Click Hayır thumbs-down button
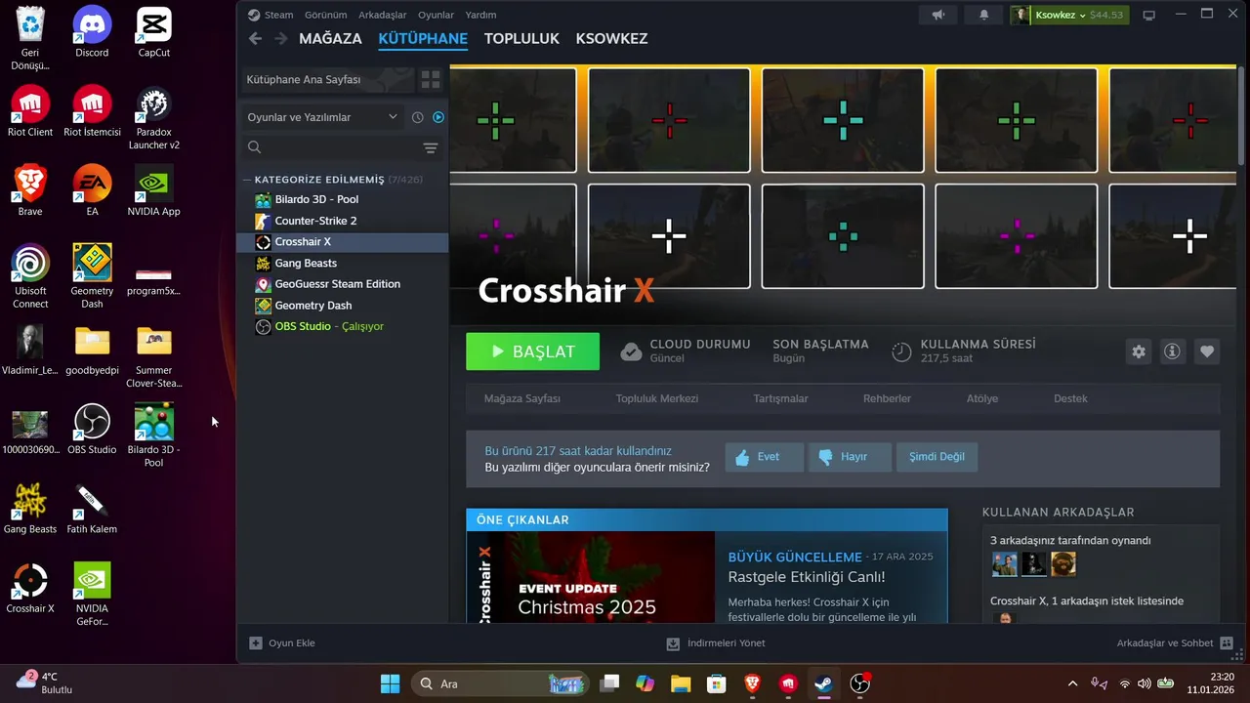1250x703 pixels. point(850,457)
